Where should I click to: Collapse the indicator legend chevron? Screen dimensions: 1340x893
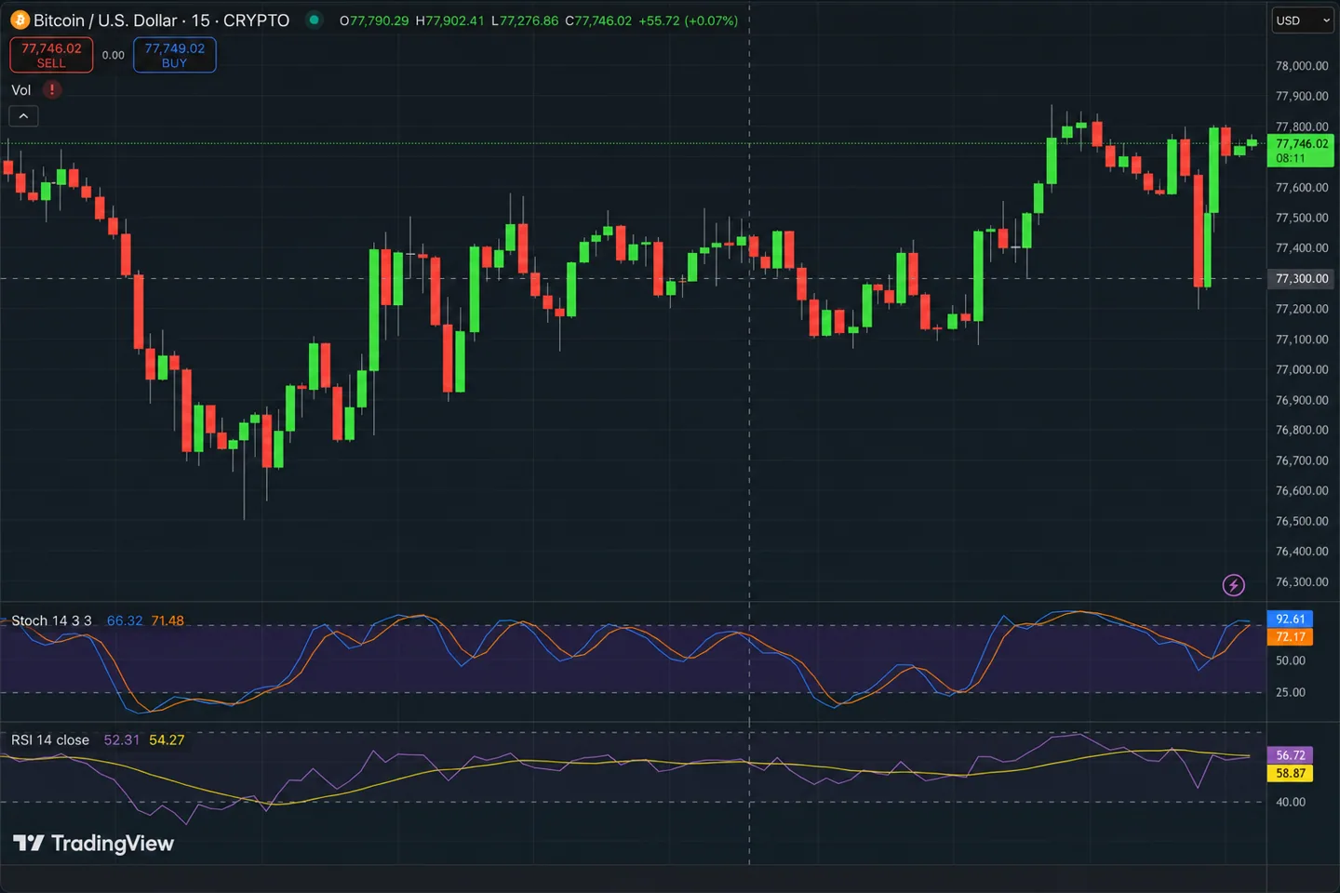23,116
